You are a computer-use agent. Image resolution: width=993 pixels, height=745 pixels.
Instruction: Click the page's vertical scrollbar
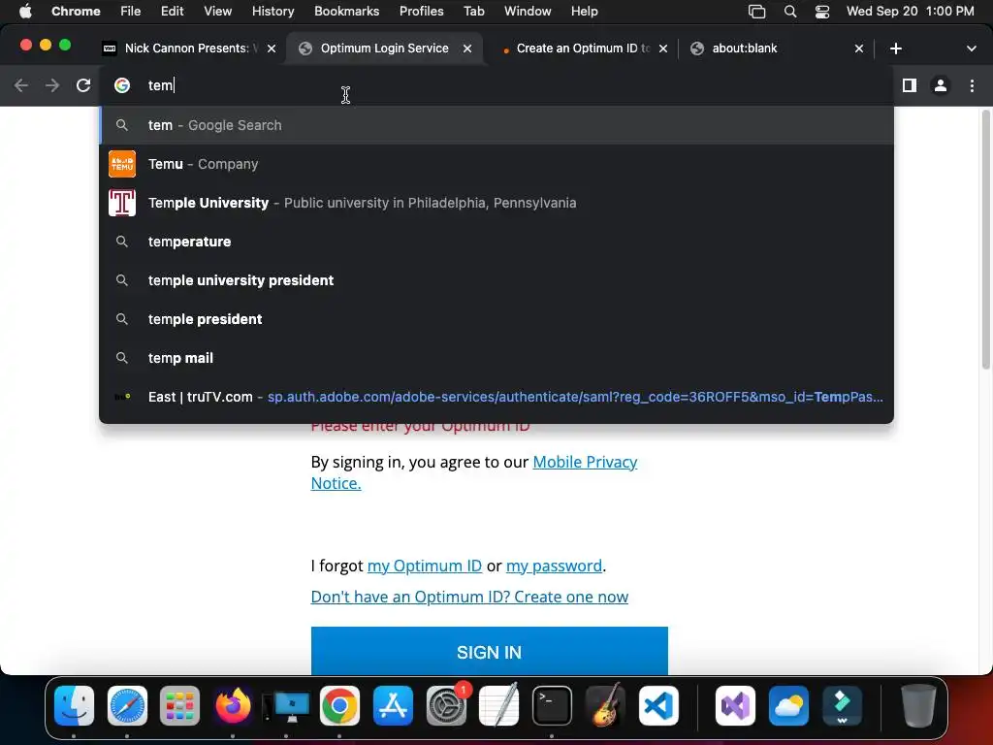tap(985, 240)
